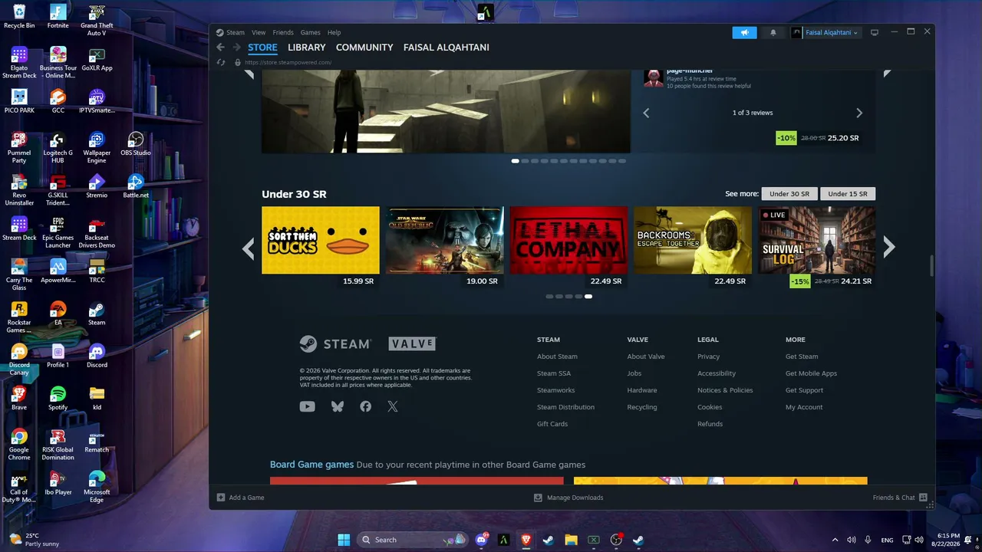The image size is (982, 552).
Task: Open Steam's Facebook icon link
Action: tap(365, 406)
